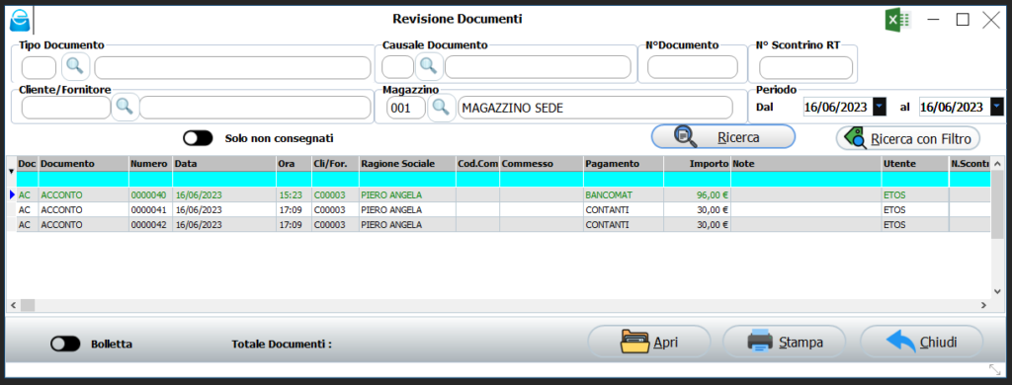Click the Apri button
The height and width of the screenshot is (385, 1012).
(x=648, y=342)
